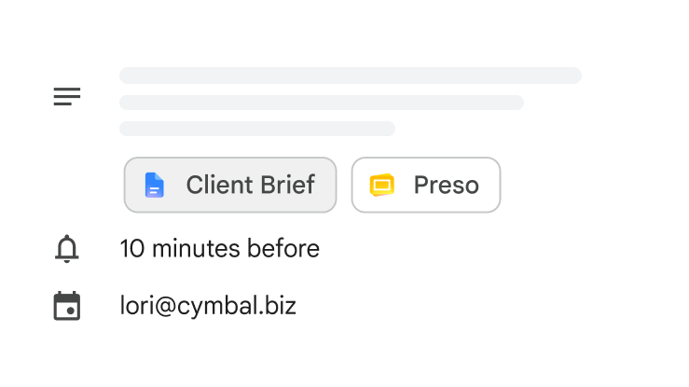Click the middle description placeholder bar
This screenshot has width=689, height=387.
click(x=322, y=103)
